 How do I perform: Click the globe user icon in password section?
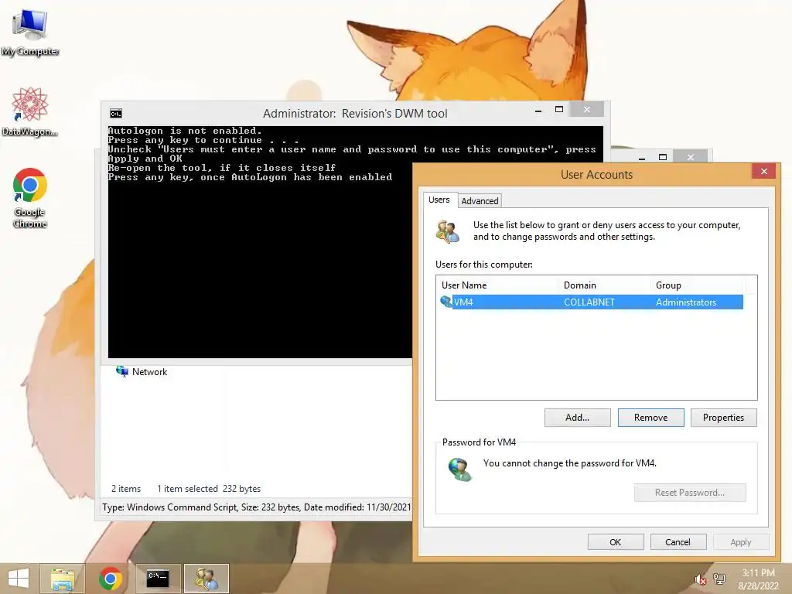click(x=459, y=469)
